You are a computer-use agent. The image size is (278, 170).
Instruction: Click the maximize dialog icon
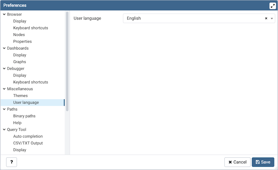(x=273, y=6)
